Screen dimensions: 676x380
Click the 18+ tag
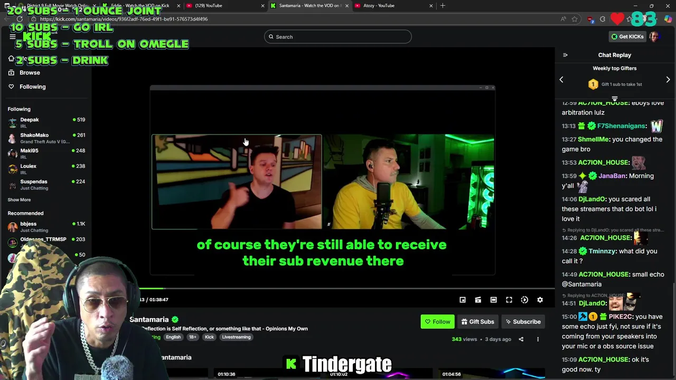pyautogui.click(x=192, y=337)
